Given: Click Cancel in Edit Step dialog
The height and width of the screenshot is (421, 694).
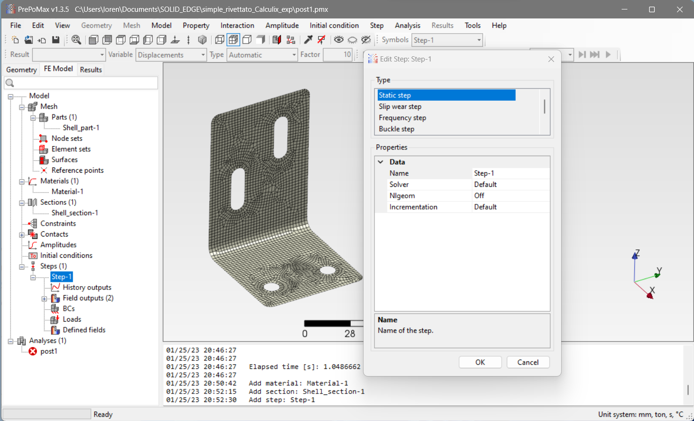Looking at the screenshot, I should pos(528,362).
